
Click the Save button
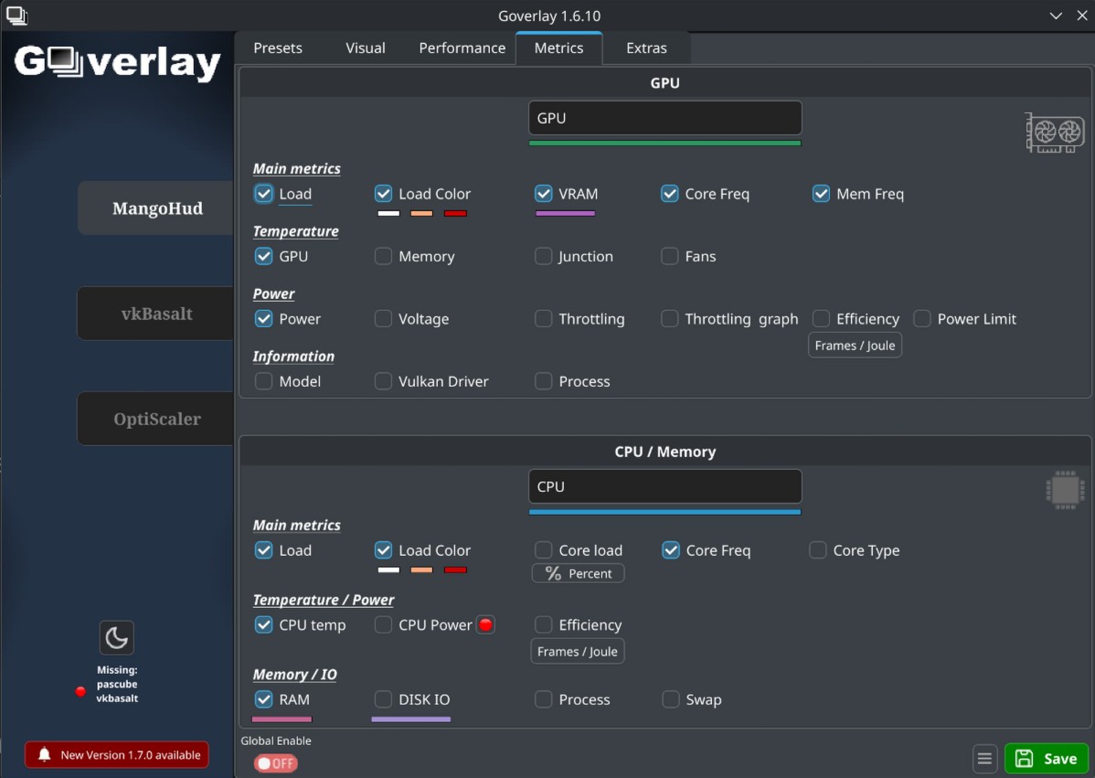[x=1047, y=759]
